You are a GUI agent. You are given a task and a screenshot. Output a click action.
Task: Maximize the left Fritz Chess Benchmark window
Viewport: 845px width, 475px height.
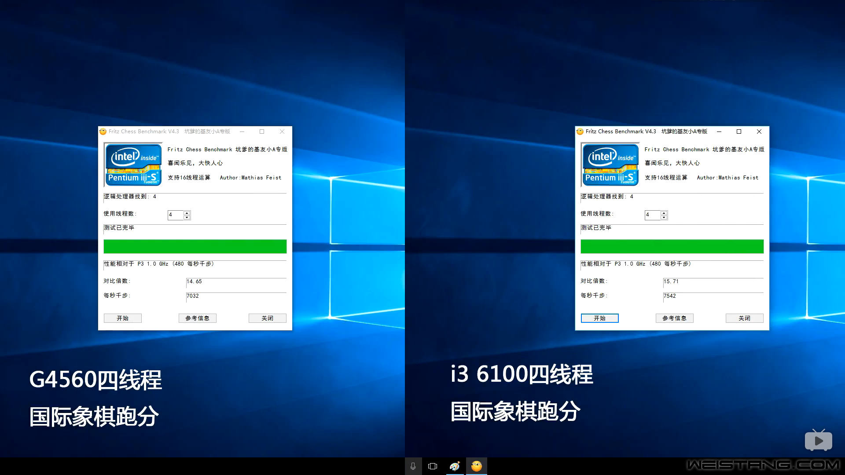pyautogui.click(x=262, y=132)
